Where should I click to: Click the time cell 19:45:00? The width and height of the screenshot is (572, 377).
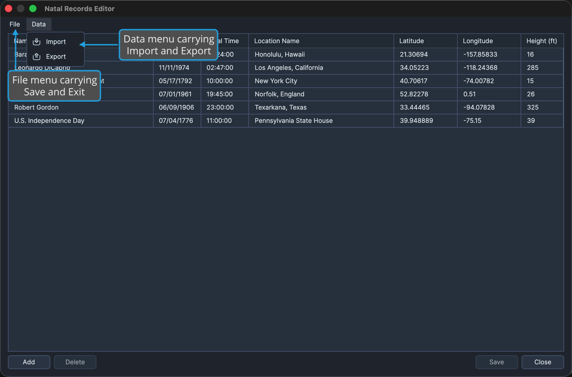tap(225, 94)
